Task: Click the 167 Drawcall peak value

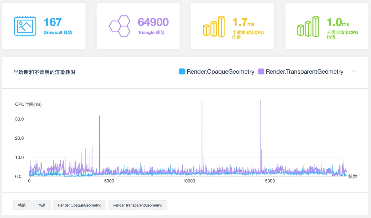Action: coord(53,22)
